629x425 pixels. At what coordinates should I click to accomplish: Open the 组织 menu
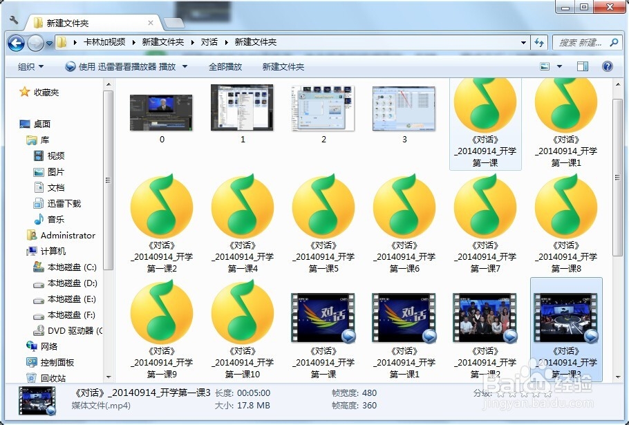click(30, 67)
